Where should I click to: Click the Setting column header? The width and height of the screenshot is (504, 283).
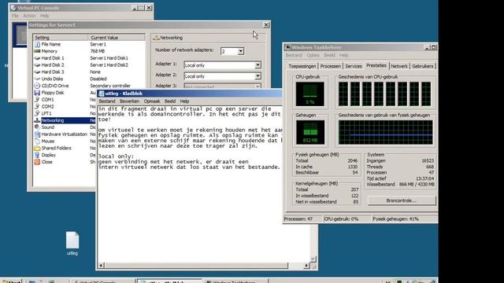61,38
